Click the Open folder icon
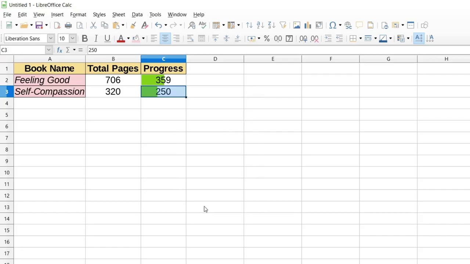This screenshot has height=264, width=470. pyautogui.click(x=24, y=25)
